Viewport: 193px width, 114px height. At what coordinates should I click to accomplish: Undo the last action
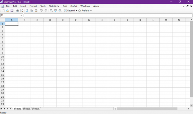click(x=42, y=11)
